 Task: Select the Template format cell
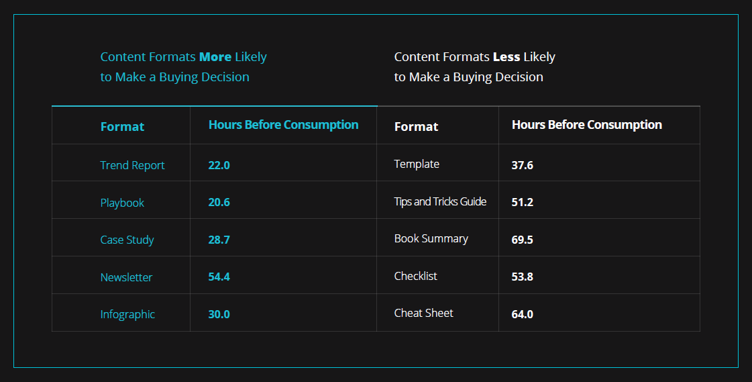[417, 164]
